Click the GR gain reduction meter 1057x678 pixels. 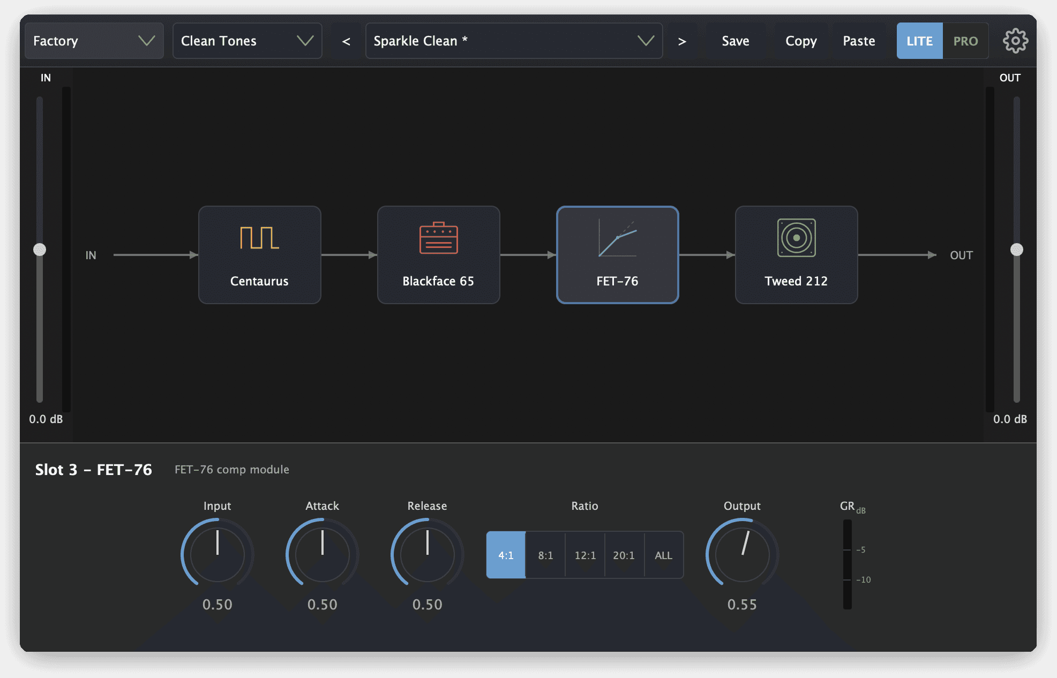[x=847, y=564]
